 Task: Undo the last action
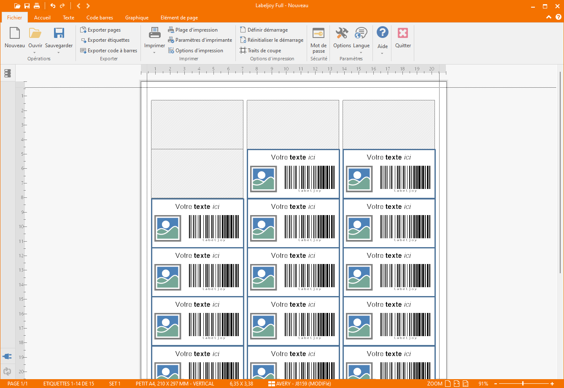tap(53, 6)
